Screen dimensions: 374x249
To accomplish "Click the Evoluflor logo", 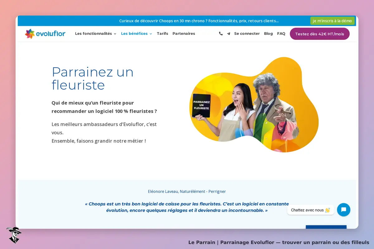I will pyautogui.click(x=45, y=34).
